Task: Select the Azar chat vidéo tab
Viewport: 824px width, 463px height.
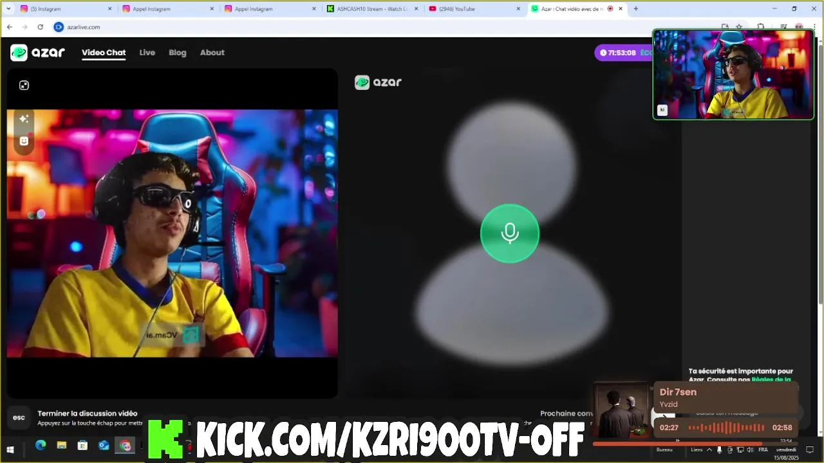Action: pos(576,9)
